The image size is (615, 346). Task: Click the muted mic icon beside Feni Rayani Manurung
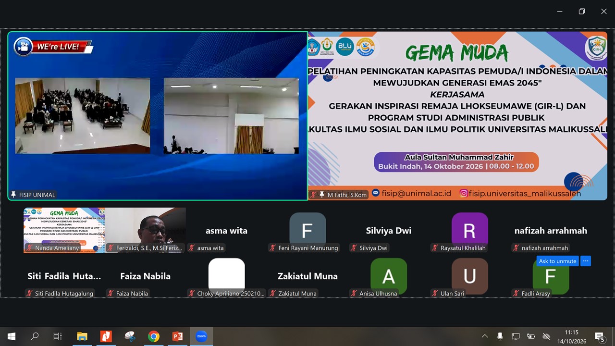coord(273,248)
